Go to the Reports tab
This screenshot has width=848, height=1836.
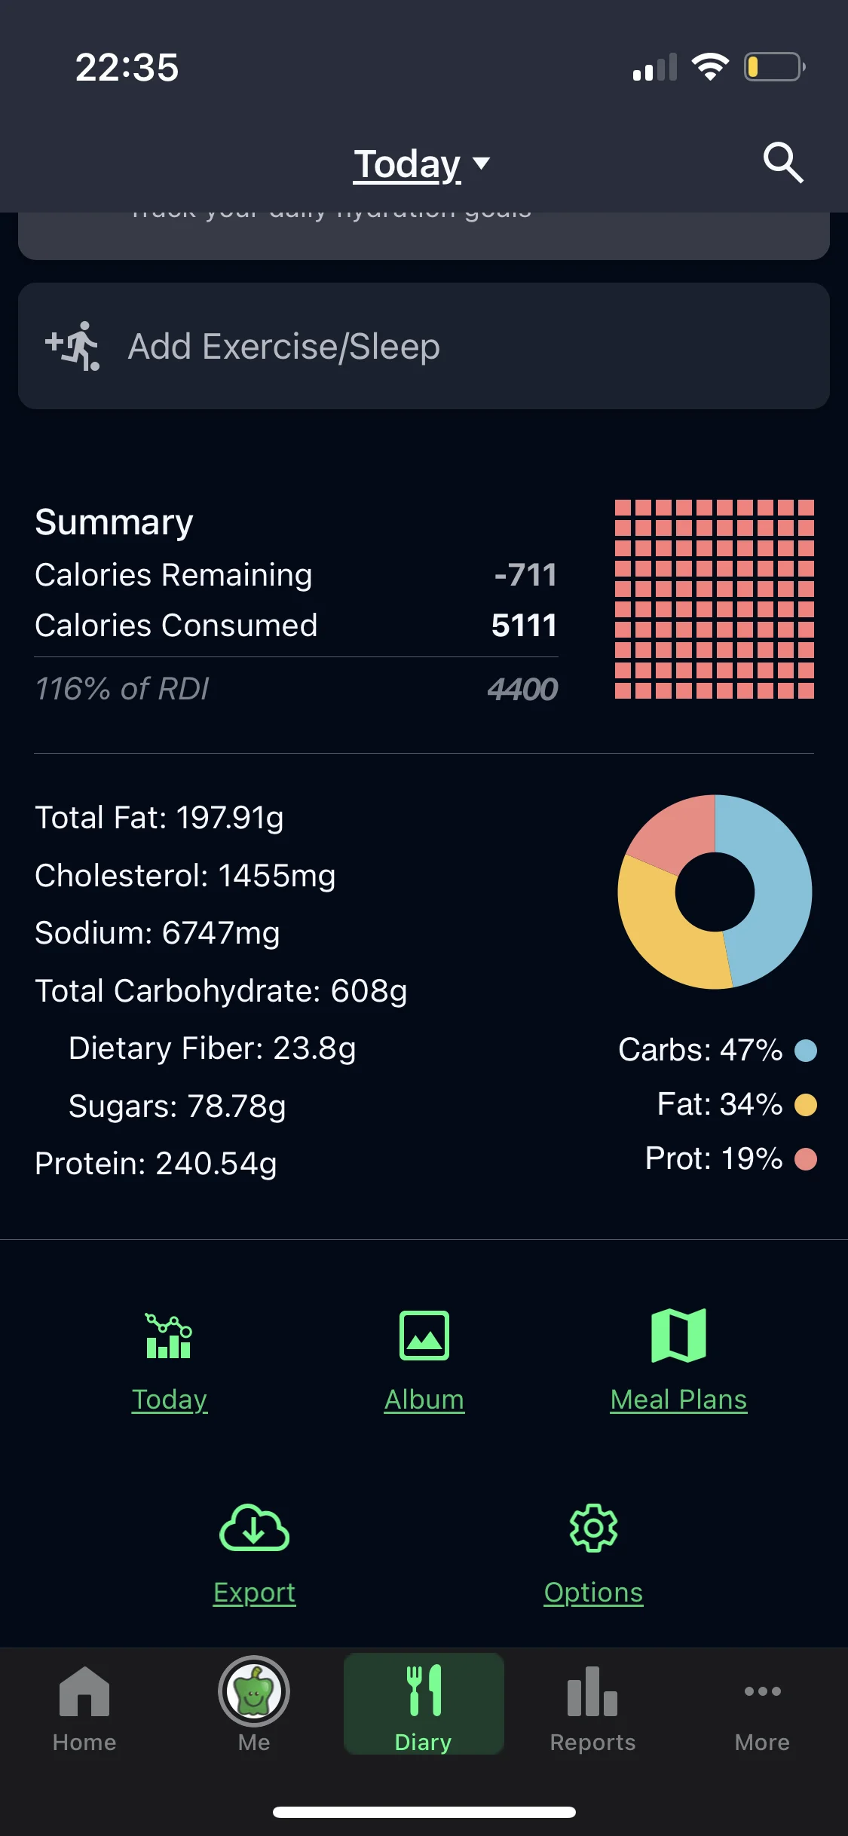[592, 1706]
